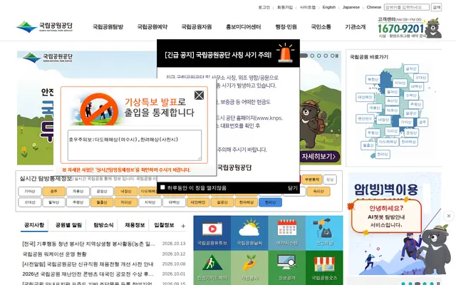Select 변산반도 on the park map

click(365, 119)
